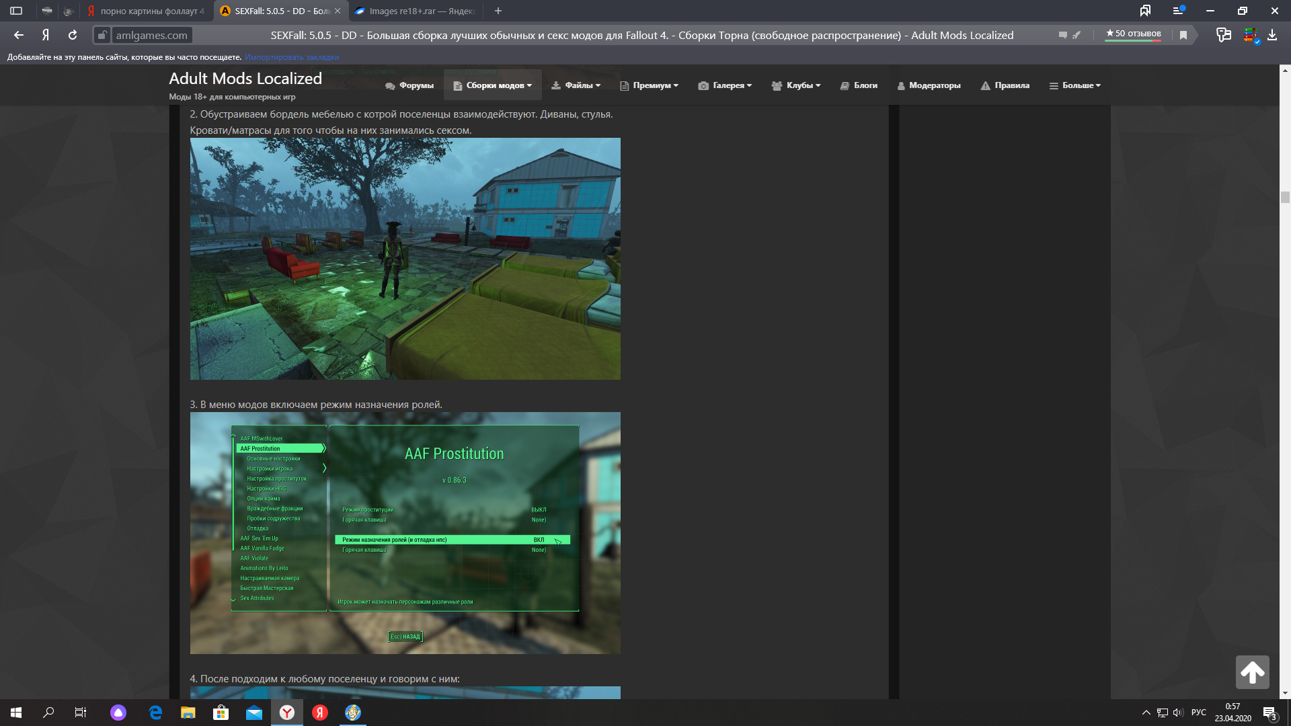The height and width of the screenshot is (726, 1291).
Task: Click the browser back arrow button
Action: tap(19, 35)
